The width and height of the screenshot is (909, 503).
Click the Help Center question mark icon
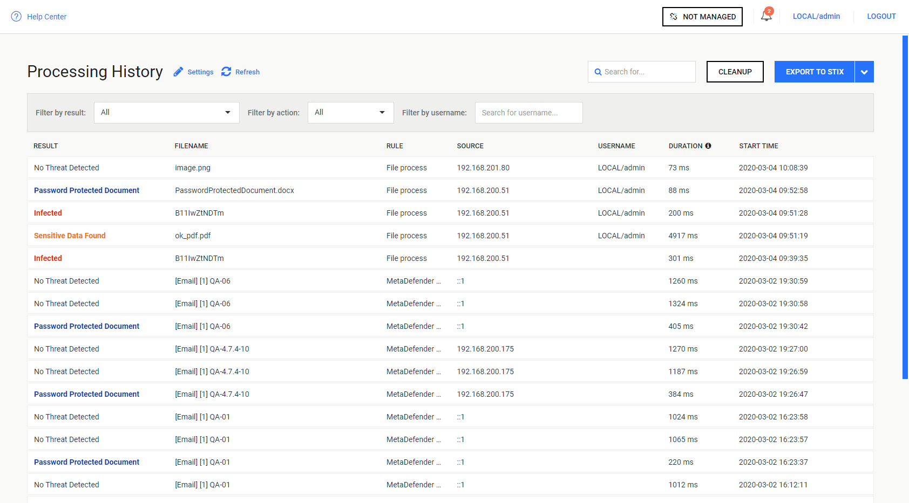16,17
